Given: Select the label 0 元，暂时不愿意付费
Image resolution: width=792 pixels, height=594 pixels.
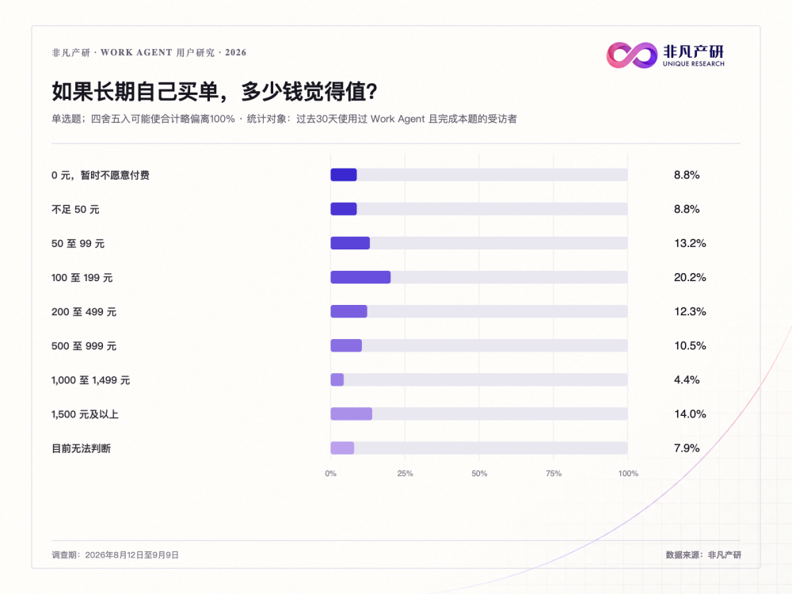Looking at the screenshot, I should click(101, 175).
